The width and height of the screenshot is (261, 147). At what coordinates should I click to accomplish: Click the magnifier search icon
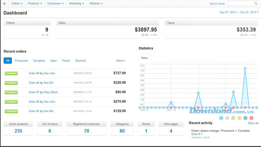(x=256, y=4)
